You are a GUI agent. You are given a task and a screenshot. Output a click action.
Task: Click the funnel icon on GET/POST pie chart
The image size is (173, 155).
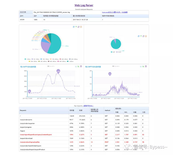tap(141, 36)
